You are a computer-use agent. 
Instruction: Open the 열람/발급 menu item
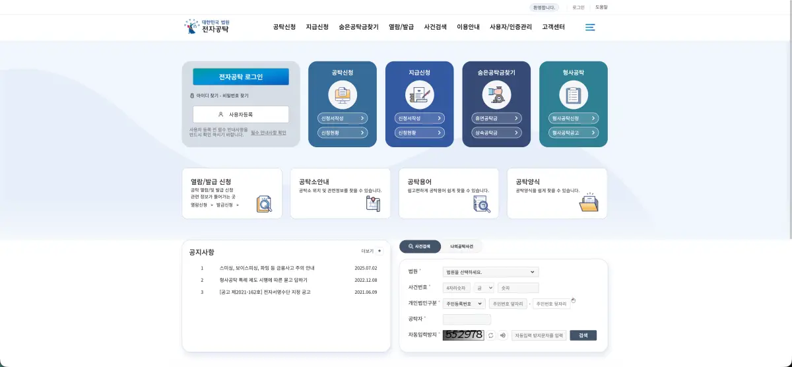coord(401,27)
